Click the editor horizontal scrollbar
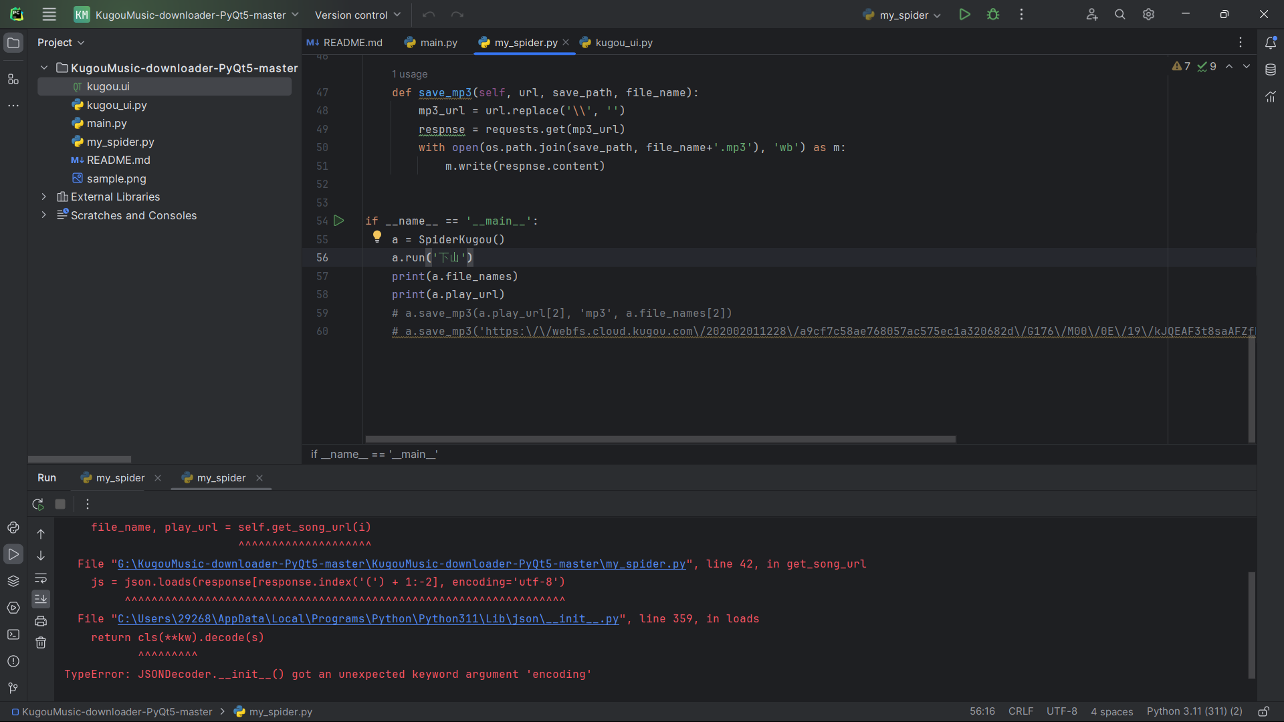Image resolution: width=1284 pixels, height=722 pixels. (x=660, y=439)
